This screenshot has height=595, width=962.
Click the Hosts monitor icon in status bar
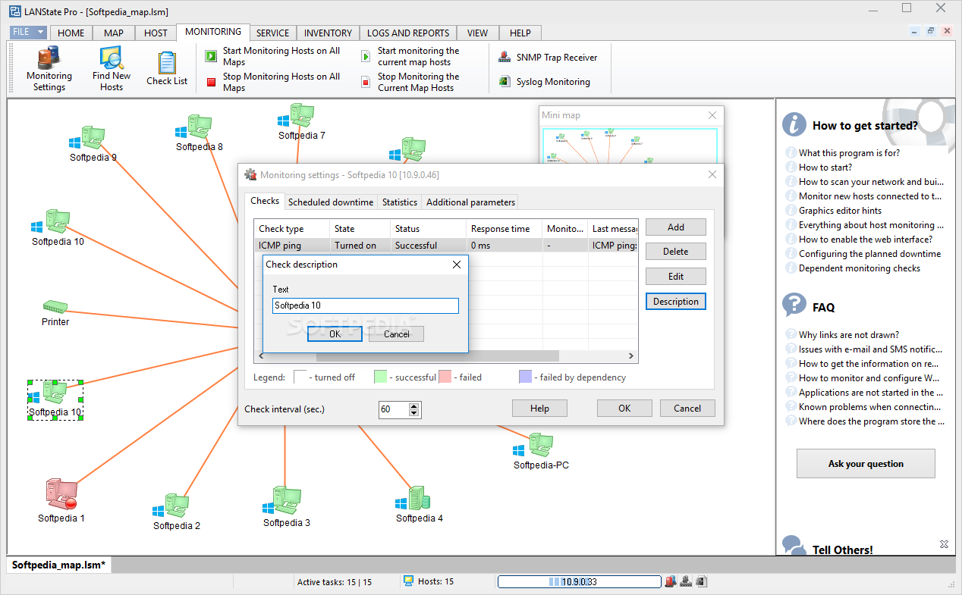408,581
